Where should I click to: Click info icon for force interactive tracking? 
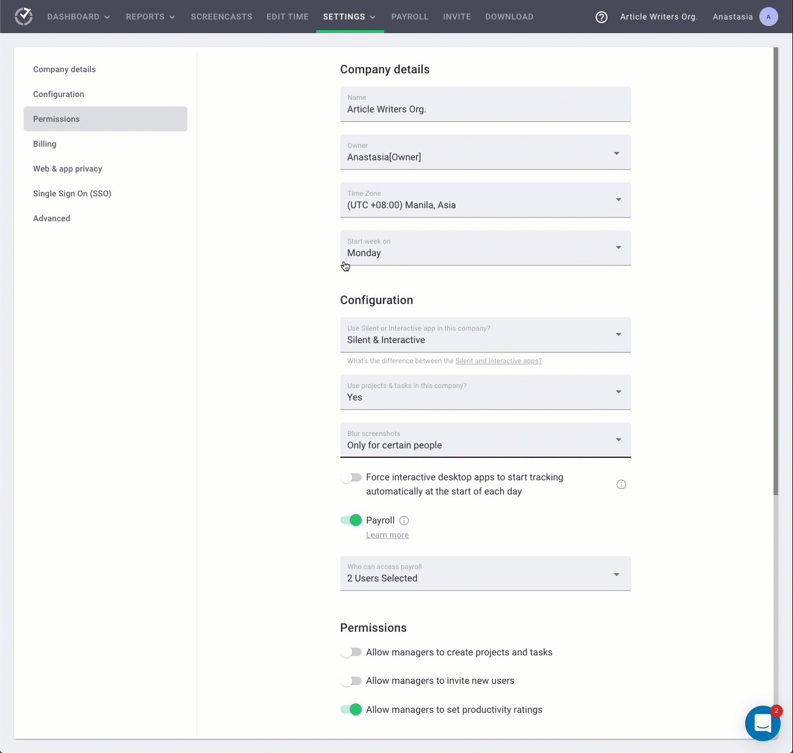[621, 484]
